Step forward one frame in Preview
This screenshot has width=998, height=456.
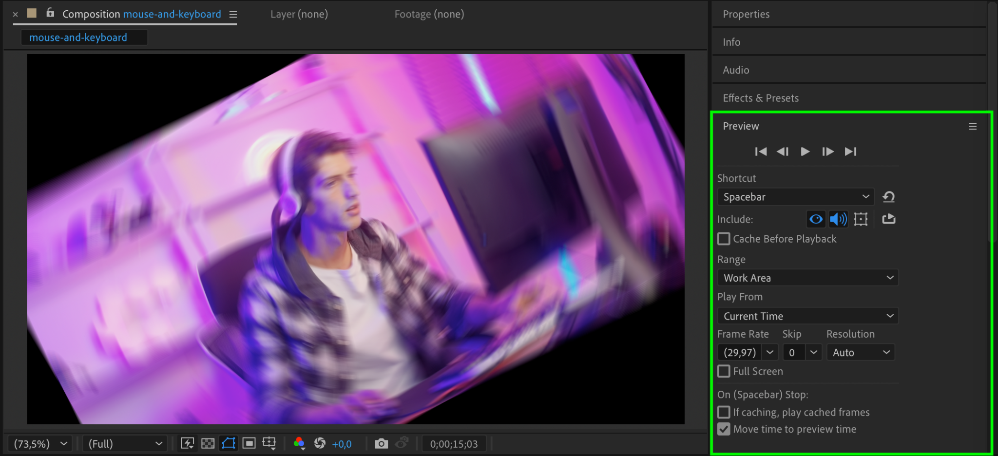click(827, 152)
